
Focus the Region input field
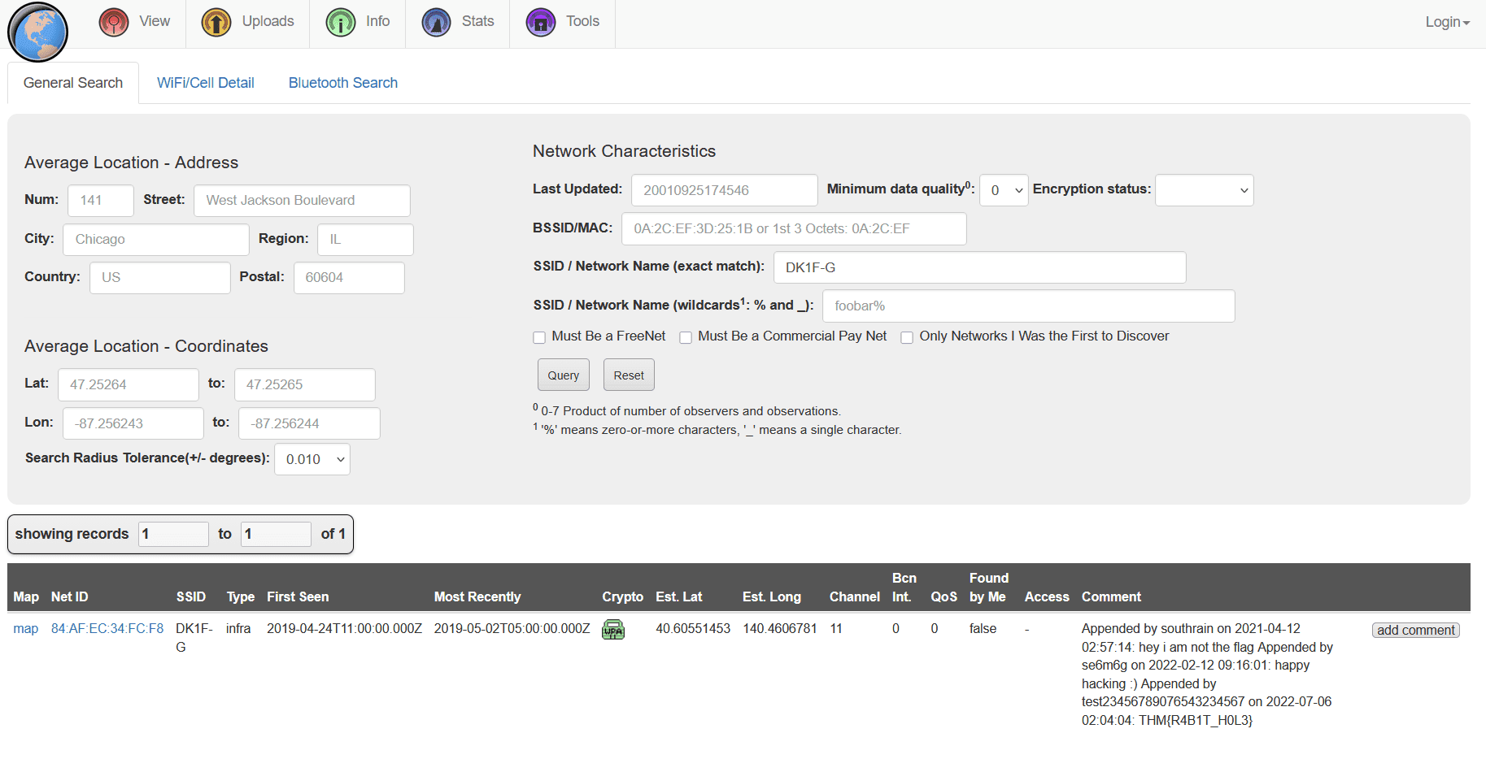(365, 240)
